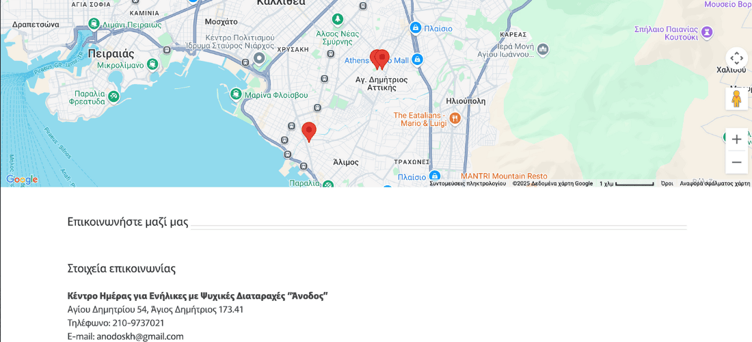Click the Άλσος Νέας Σμύρνης park icon
The height and width of the screenshot is (342, 752).
pos(338,20)
